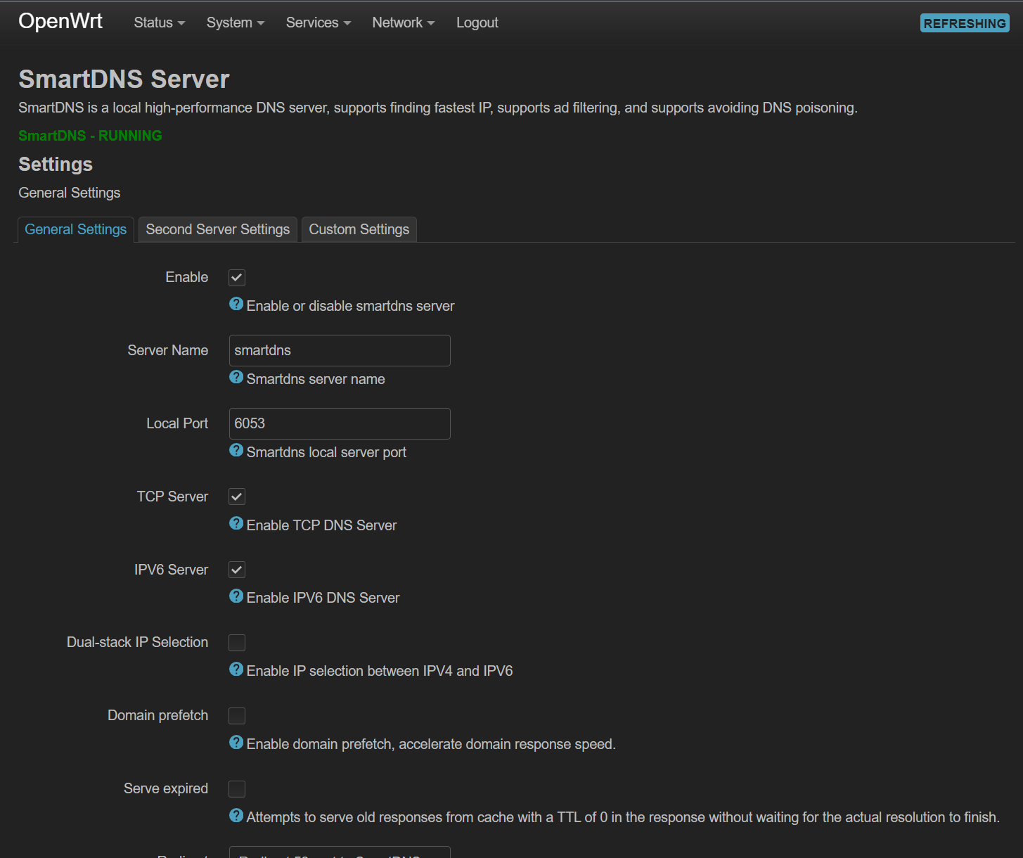1023x858 pixels.
Task: Click help icon beside Smartdns local server port
Action: [236, 451]
